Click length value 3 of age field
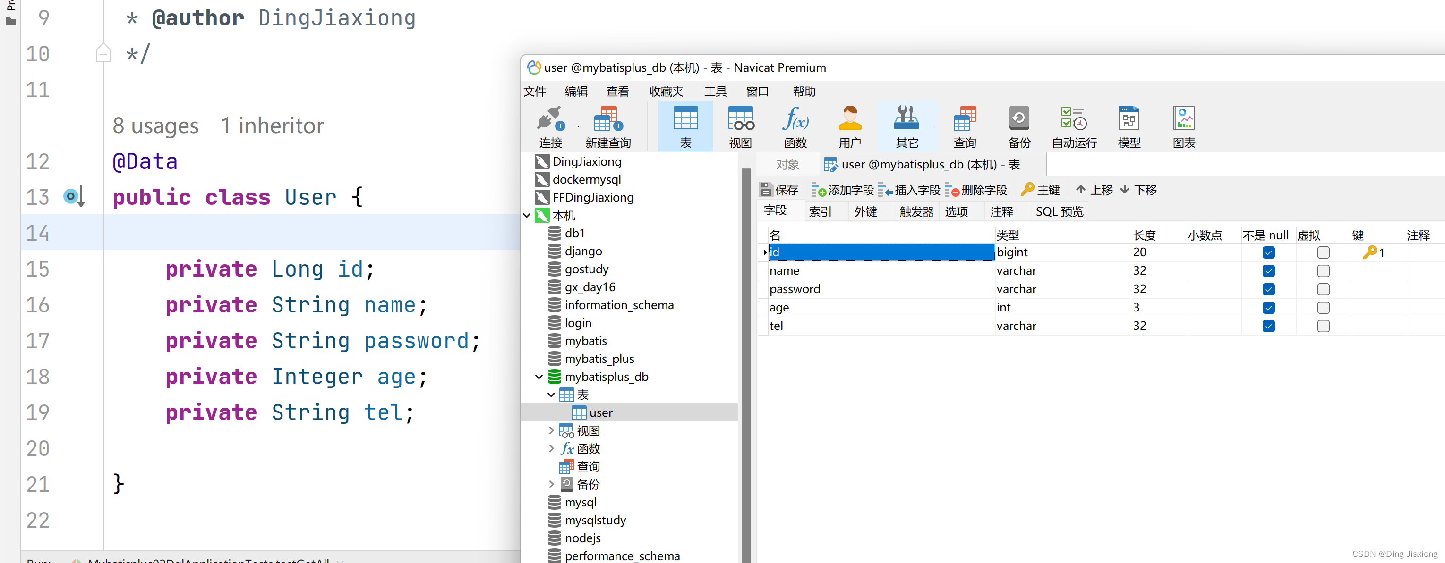1445x563 pixels. [x=1136, y=308]
